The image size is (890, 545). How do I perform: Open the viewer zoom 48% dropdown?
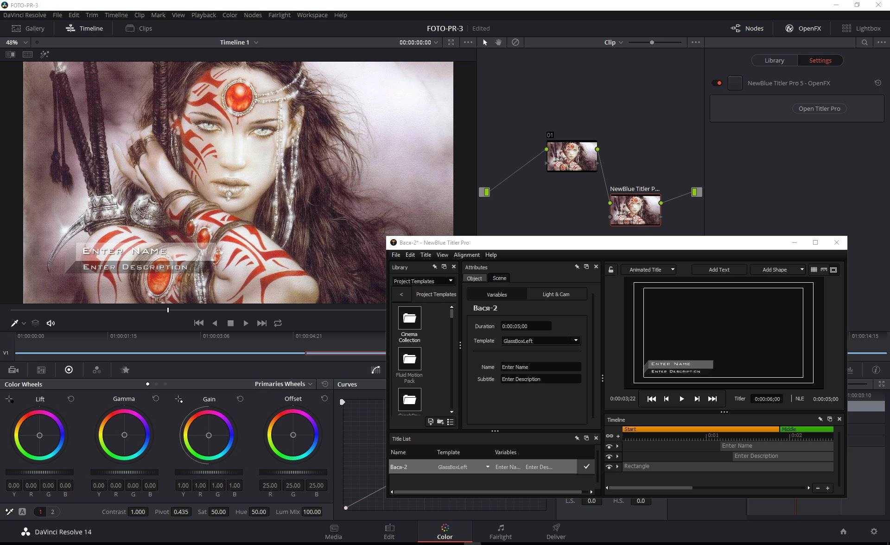point(17,42)
